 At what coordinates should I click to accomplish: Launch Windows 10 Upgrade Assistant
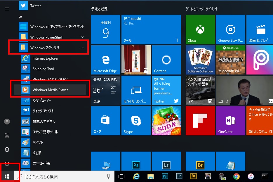[x=52, y=27]
